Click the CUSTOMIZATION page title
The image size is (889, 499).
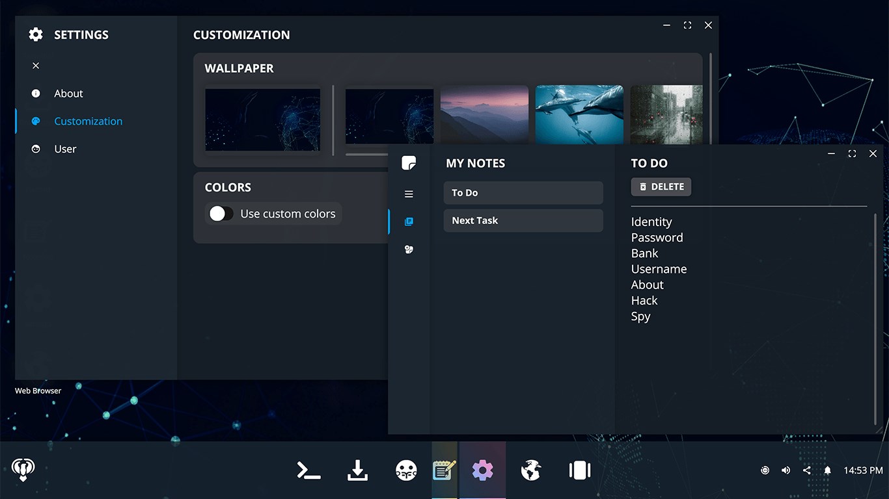coord(241,35)
